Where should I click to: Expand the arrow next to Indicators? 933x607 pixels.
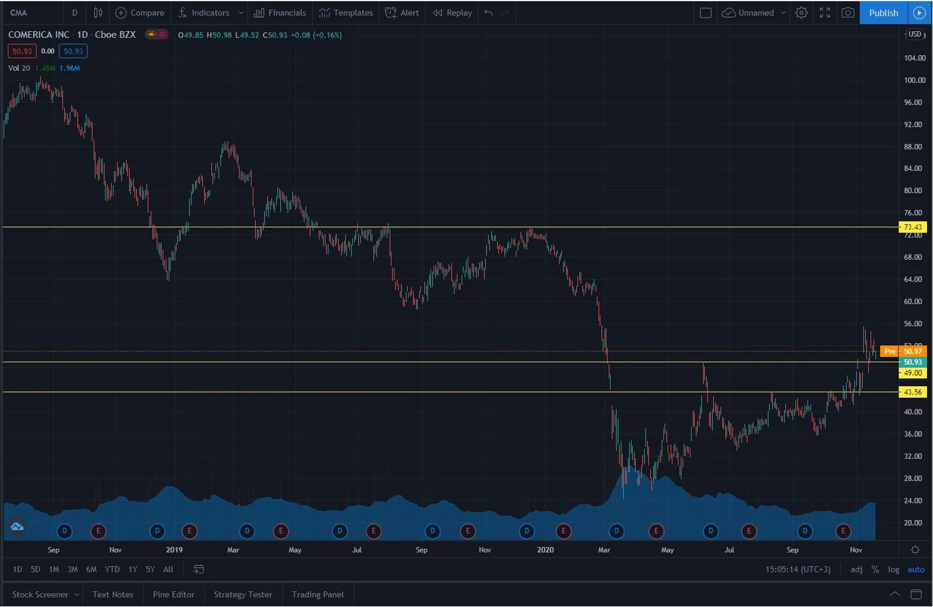click(x=241, y=13)
